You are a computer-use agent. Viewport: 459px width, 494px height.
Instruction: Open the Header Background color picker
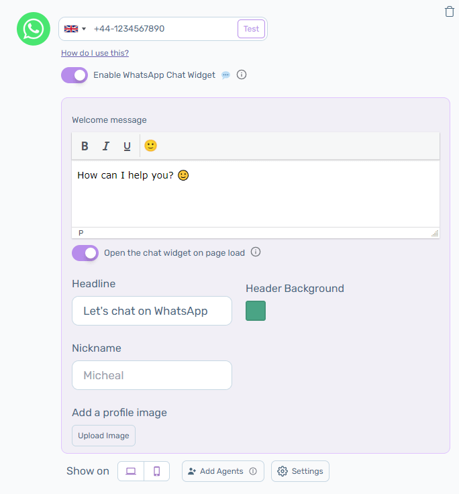tap(256, 311)
